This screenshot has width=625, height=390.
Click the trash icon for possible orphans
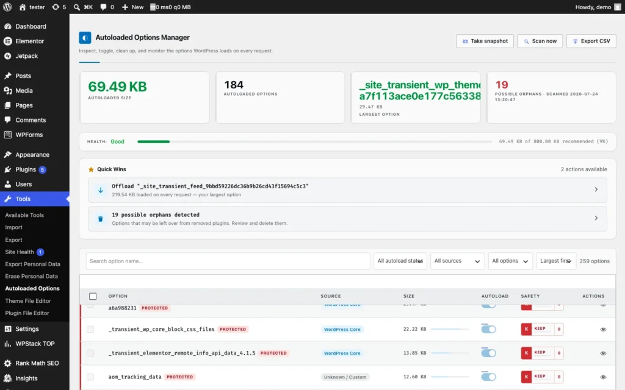point(101,219)
